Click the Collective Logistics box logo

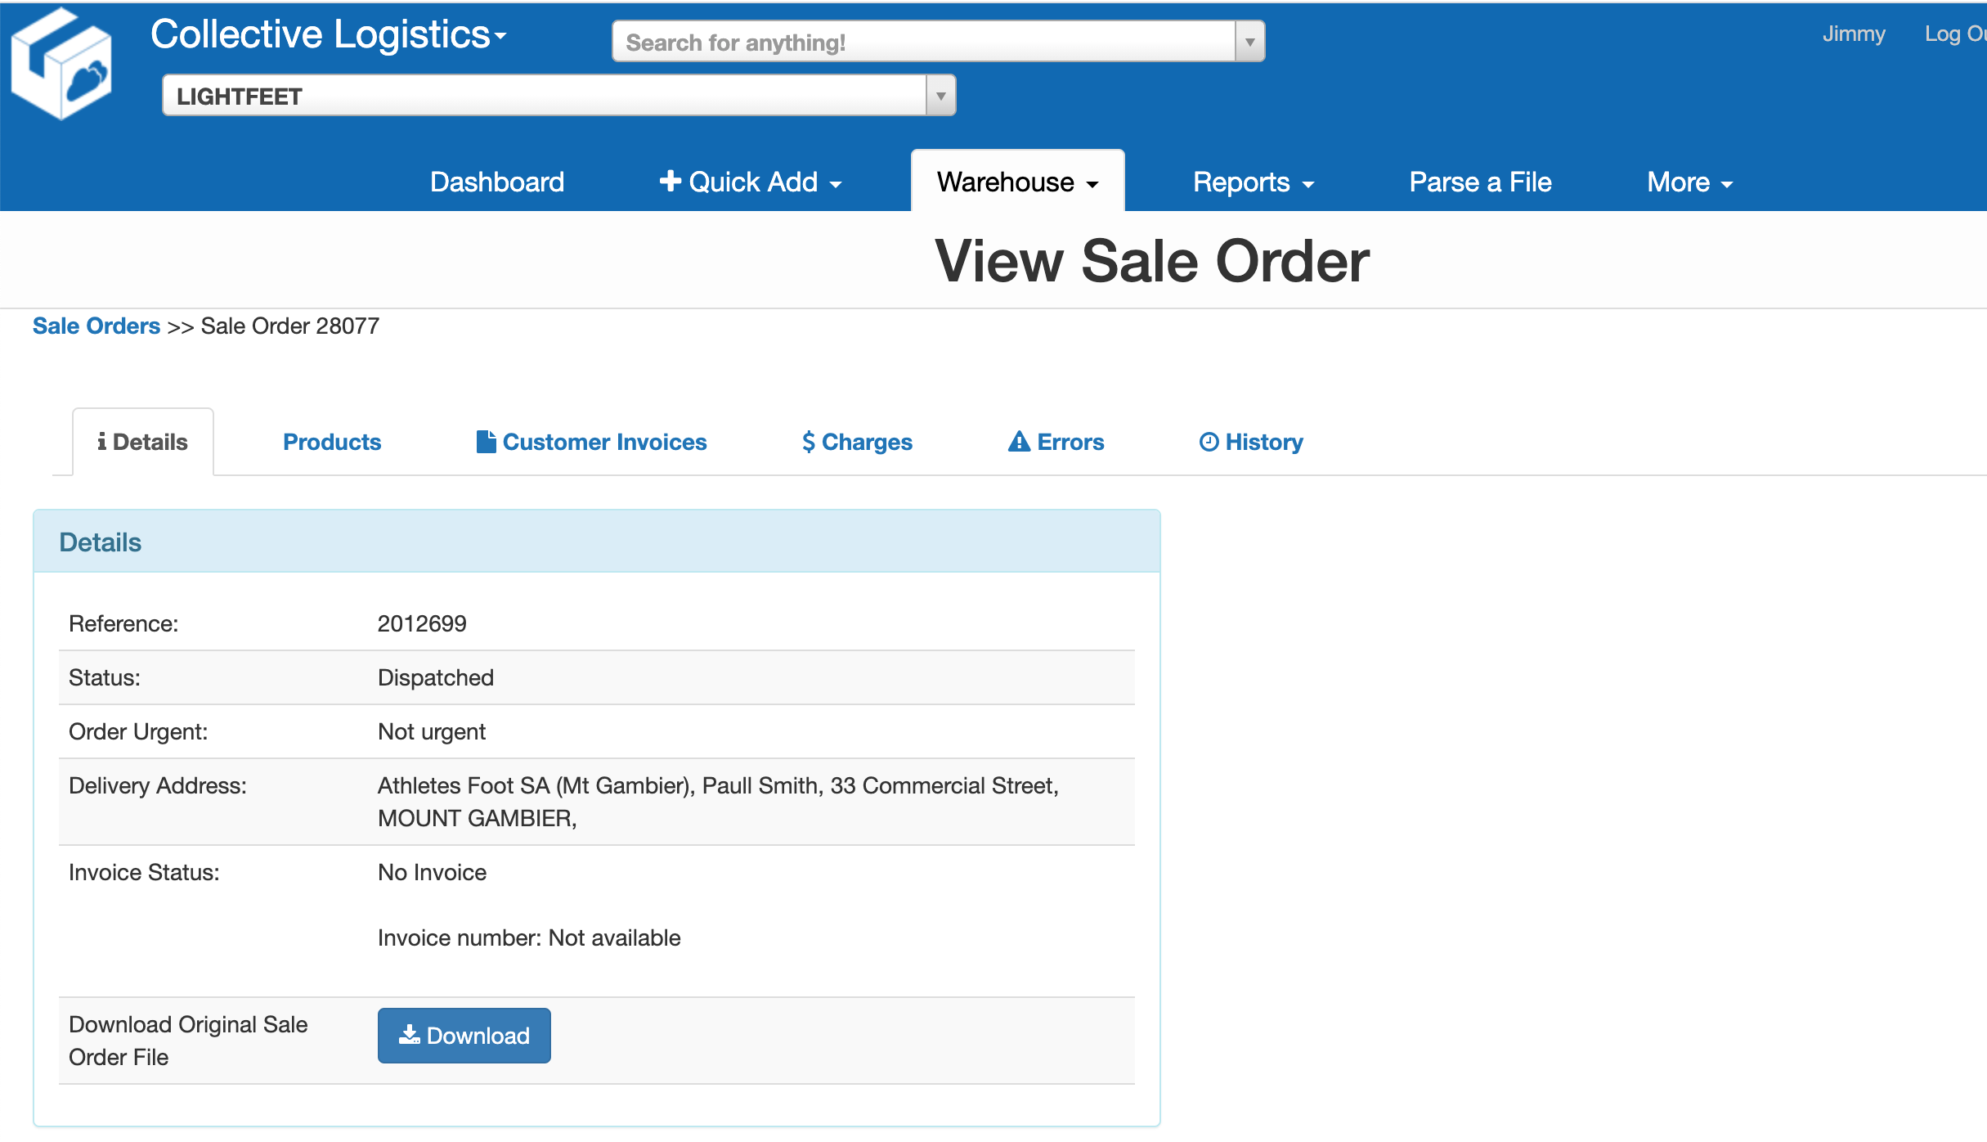[61, 64]
